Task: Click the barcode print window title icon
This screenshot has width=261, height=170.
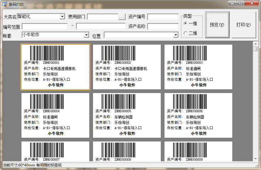Action: (5, 3)
